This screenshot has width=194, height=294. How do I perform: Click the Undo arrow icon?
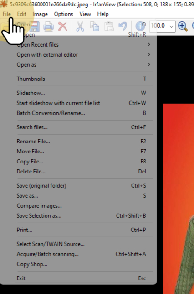[x=123, y=26]
